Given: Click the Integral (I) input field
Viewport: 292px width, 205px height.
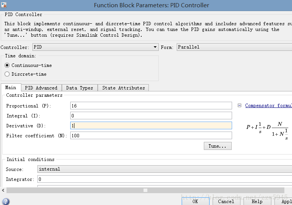Looking at the screenshot, I should click(151, 116).
